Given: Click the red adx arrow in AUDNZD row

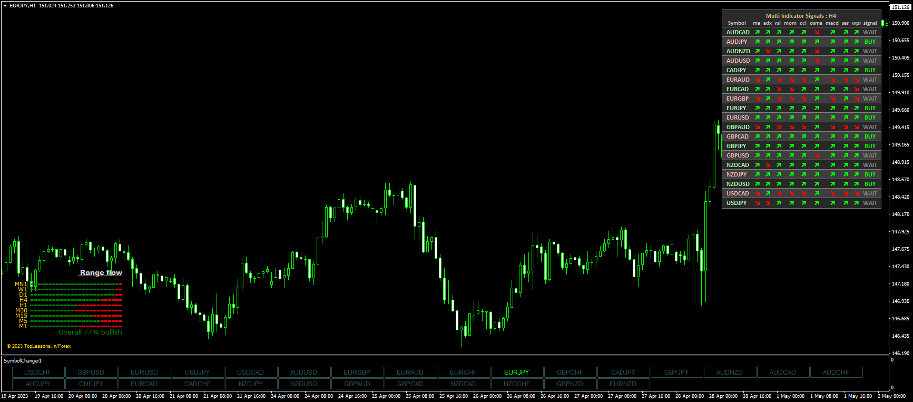Looking at the screenshot, I should [768, 52].
